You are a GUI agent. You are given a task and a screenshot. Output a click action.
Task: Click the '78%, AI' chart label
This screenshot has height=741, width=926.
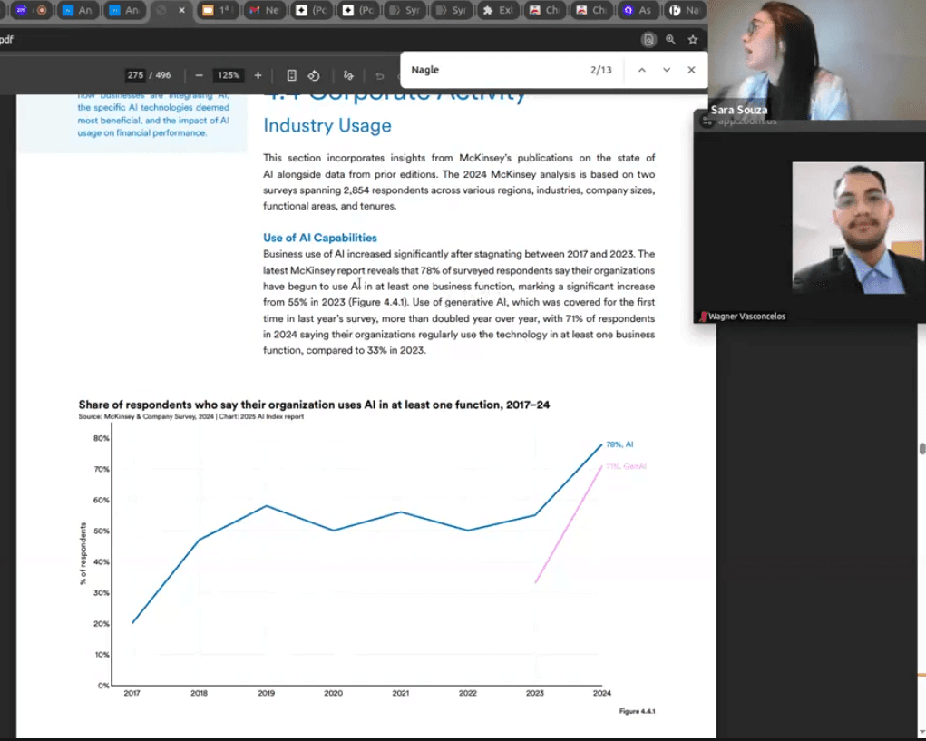tap(619, 444)
